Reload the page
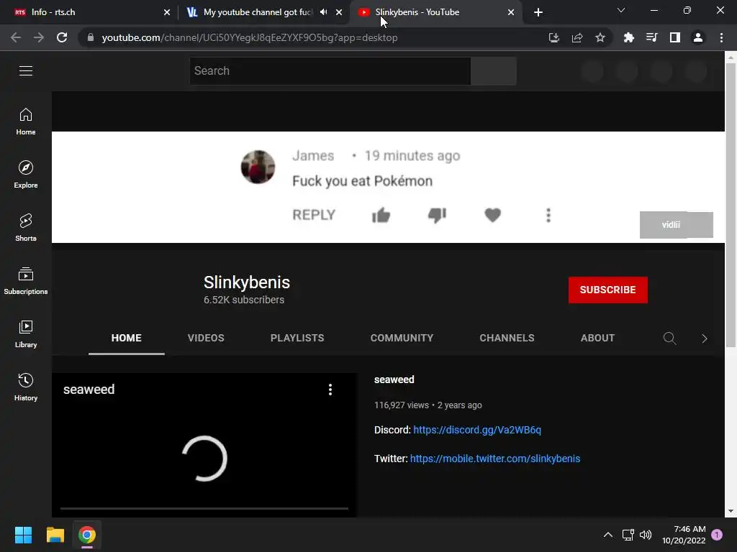The height and width of the screenshot is (552, 737). coord(62,37)
